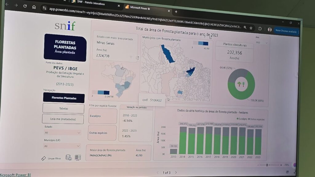
Task: Open the Chrome three-dot menu
Action: [299, 32]
